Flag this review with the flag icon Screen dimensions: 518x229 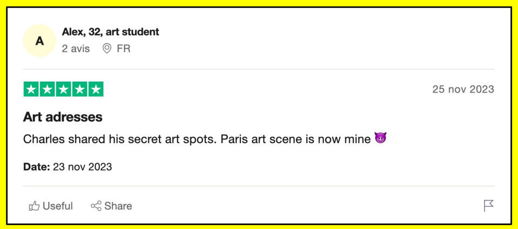coord(488,205)
